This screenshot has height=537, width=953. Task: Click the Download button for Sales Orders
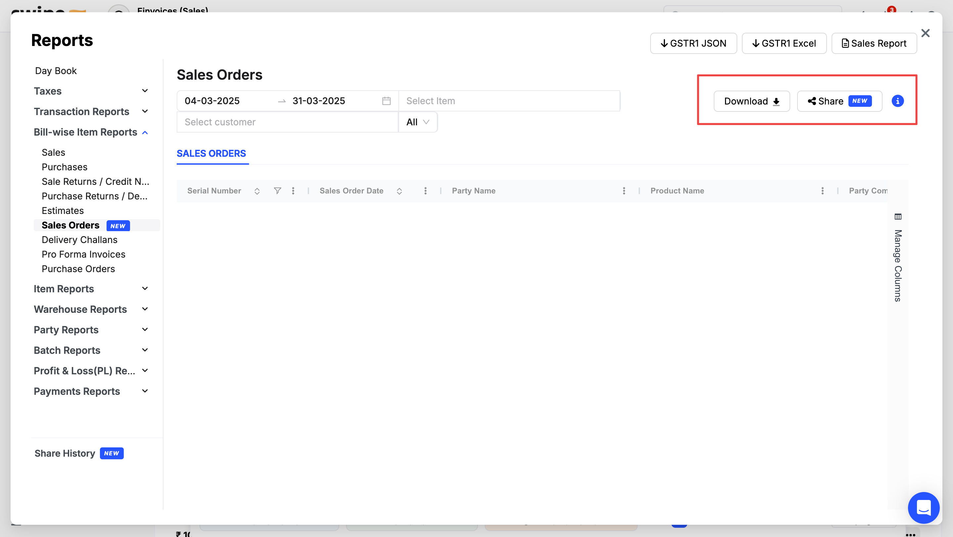click(751, 101)
